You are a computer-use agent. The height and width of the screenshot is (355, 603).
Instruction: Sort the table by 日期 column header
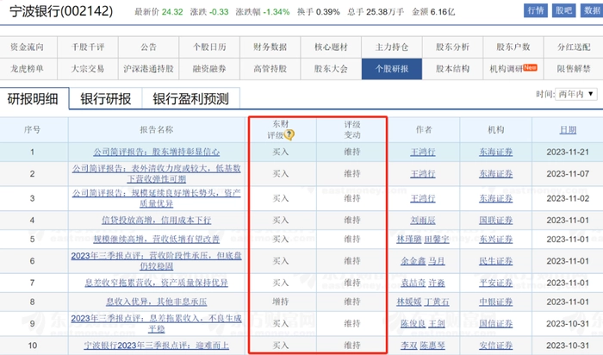[x=568, y=129]
